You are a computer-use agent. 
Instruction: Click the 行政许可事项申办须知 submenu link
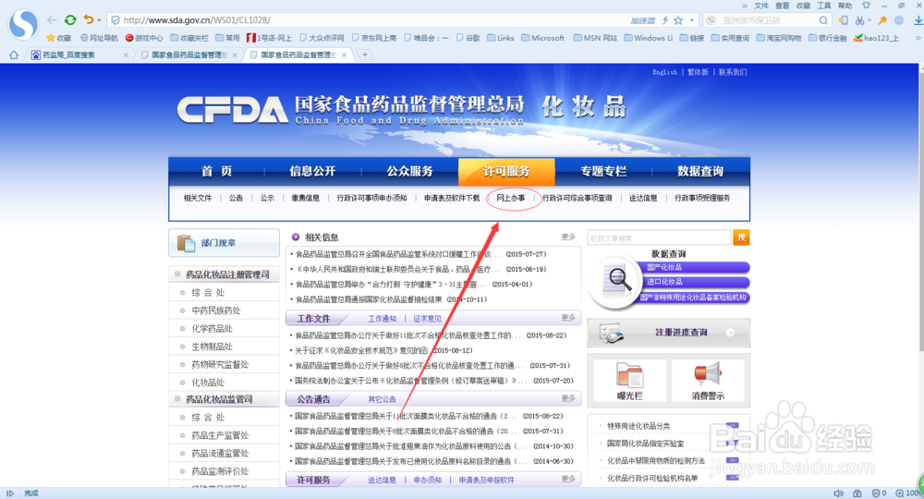coord(371,198)
